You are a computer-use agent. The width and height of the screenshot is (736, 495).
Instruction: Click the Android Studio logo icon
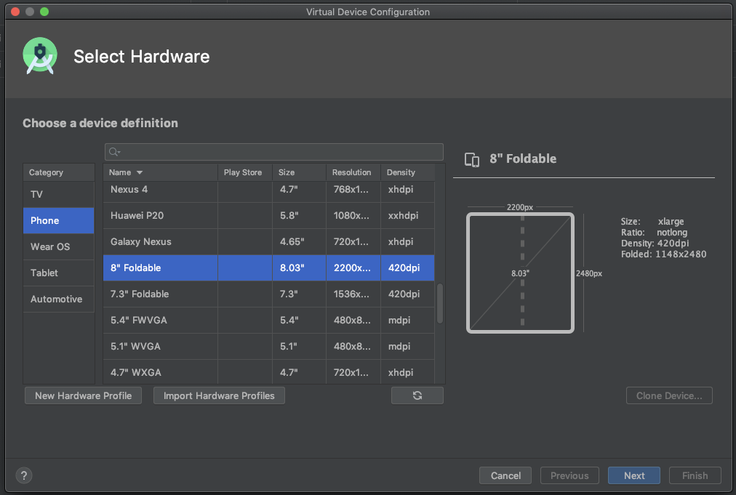point(40,57)
